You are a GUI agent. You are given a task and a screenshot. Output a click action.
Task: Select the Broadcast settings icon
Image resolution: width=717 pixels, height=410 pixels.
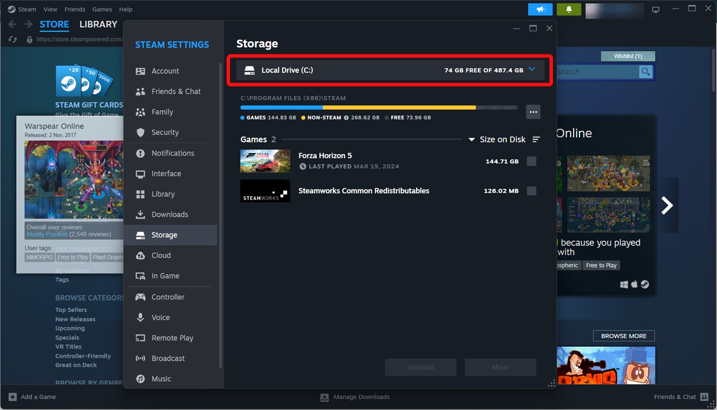(139, 358)
